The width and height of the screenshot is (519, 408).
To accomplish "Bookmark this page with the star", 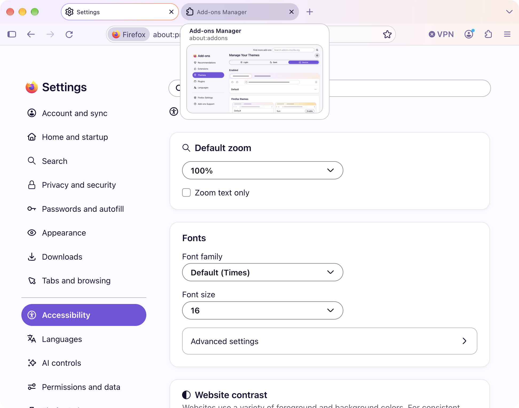I will pyautogui.click(x=387, y=34).
